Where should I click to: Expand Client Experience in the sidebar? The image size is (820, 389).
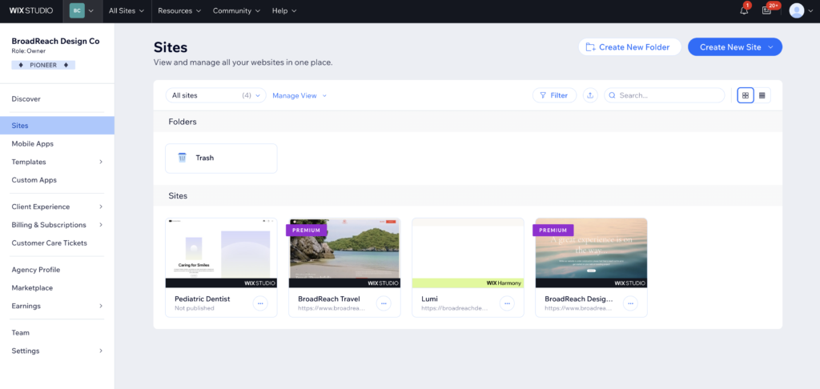tap(57, 207)
